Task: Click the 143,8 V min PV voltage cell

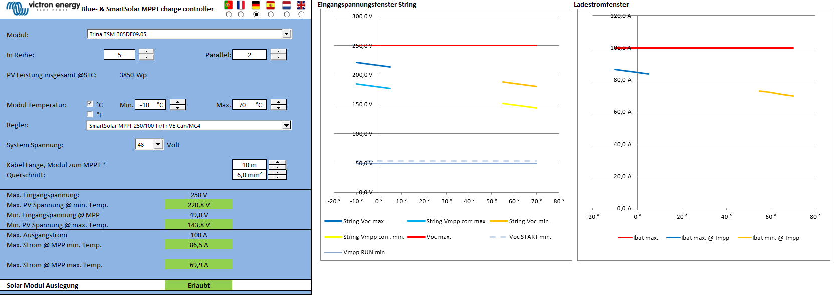Action: click(199, 225)
